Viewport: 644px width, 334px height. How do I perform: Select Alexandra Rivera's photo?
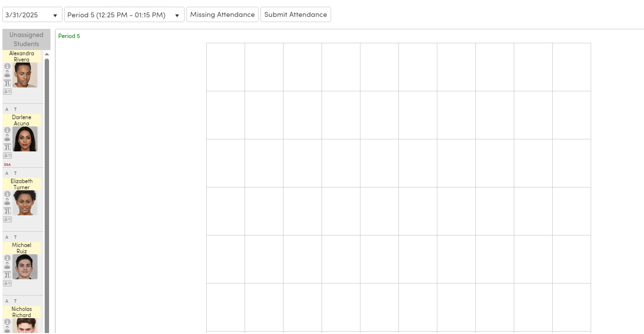tap(25, 75)
